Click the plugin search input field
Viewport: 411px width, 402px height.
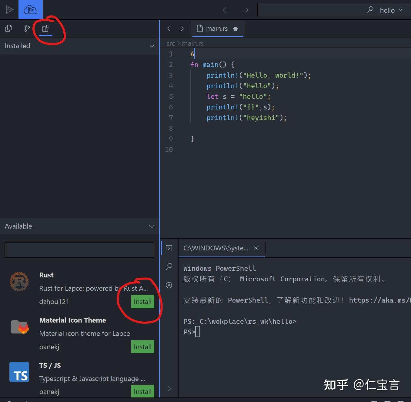tap(79, 250)
